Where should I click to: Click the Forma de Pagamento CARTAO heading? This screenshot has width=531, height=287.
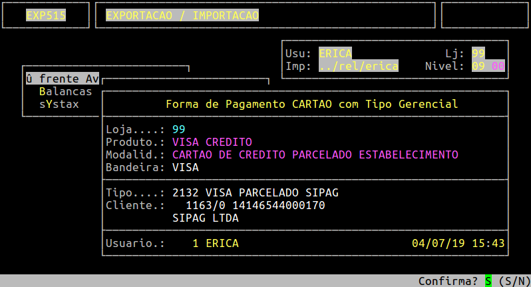pyautogui.click(x=311, y=104)
